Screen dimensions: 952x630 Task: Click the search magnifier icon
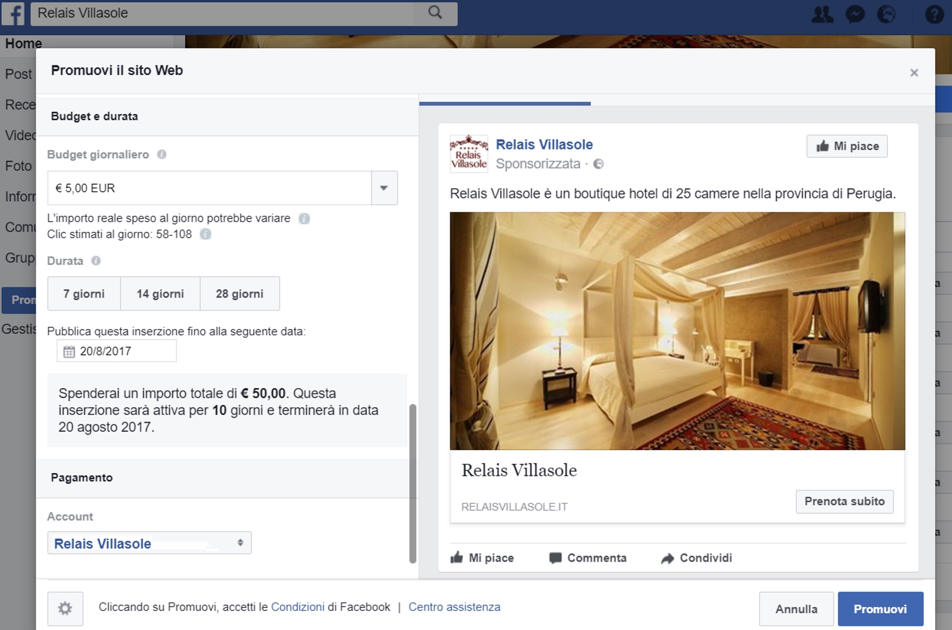click(x=435, y=13)
